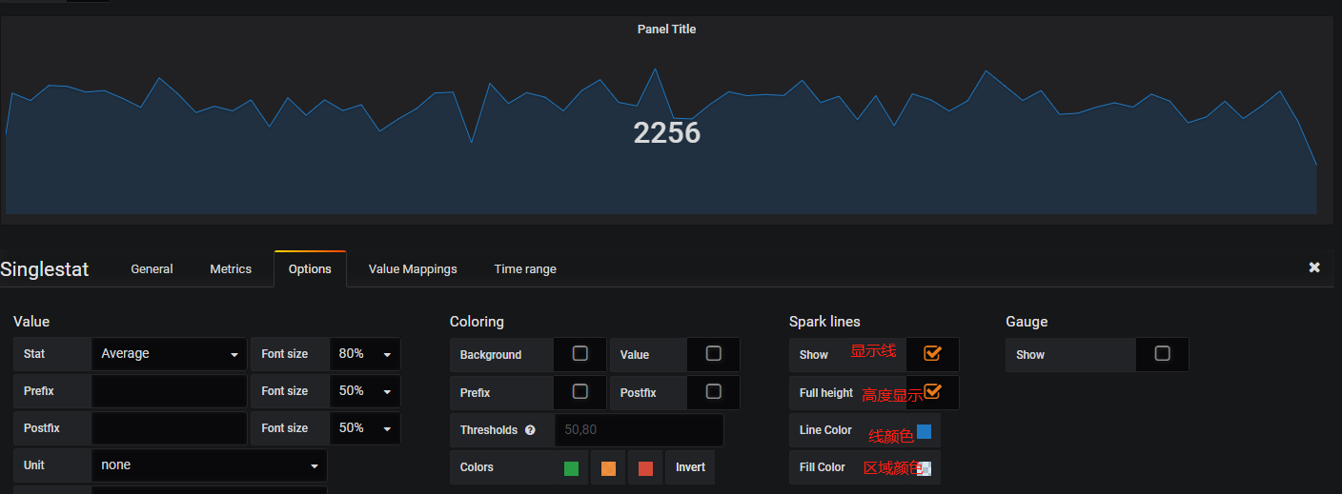Click the Full height label
The image size is (1342, 494).
(x=826, y=393)
